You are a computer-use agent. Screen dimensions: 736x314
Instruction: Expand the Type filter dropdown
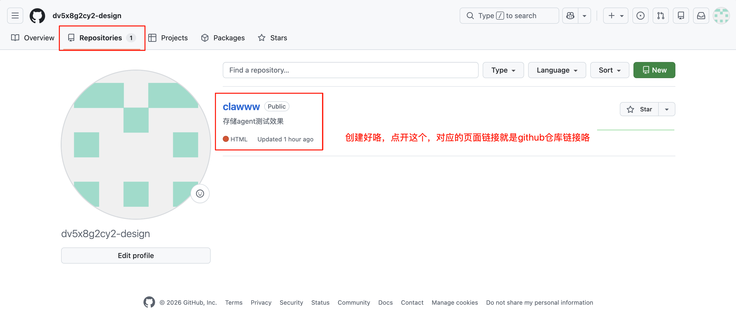[x=503, y=70]
